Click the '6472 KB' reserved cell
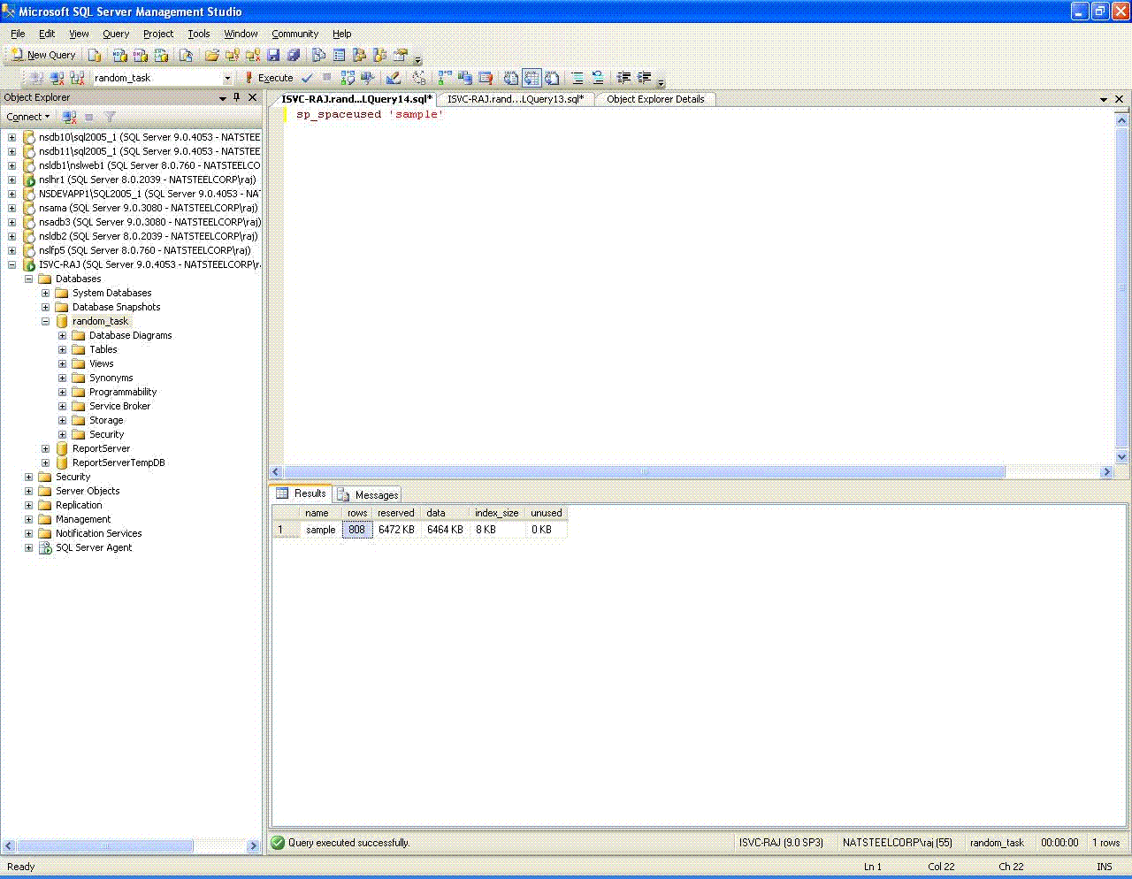Viewport: 1132px width, 879px height. coord(396,530)
